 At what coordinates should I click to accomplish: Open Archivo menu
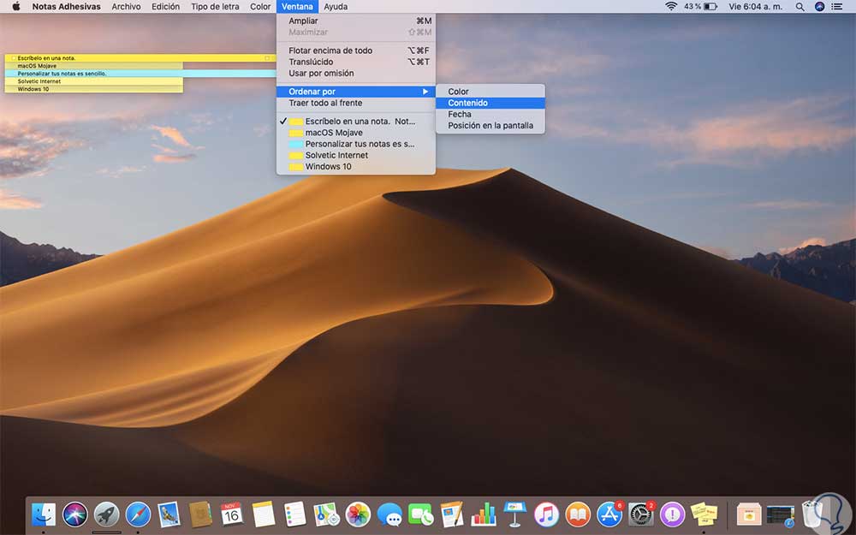point(126,7)
